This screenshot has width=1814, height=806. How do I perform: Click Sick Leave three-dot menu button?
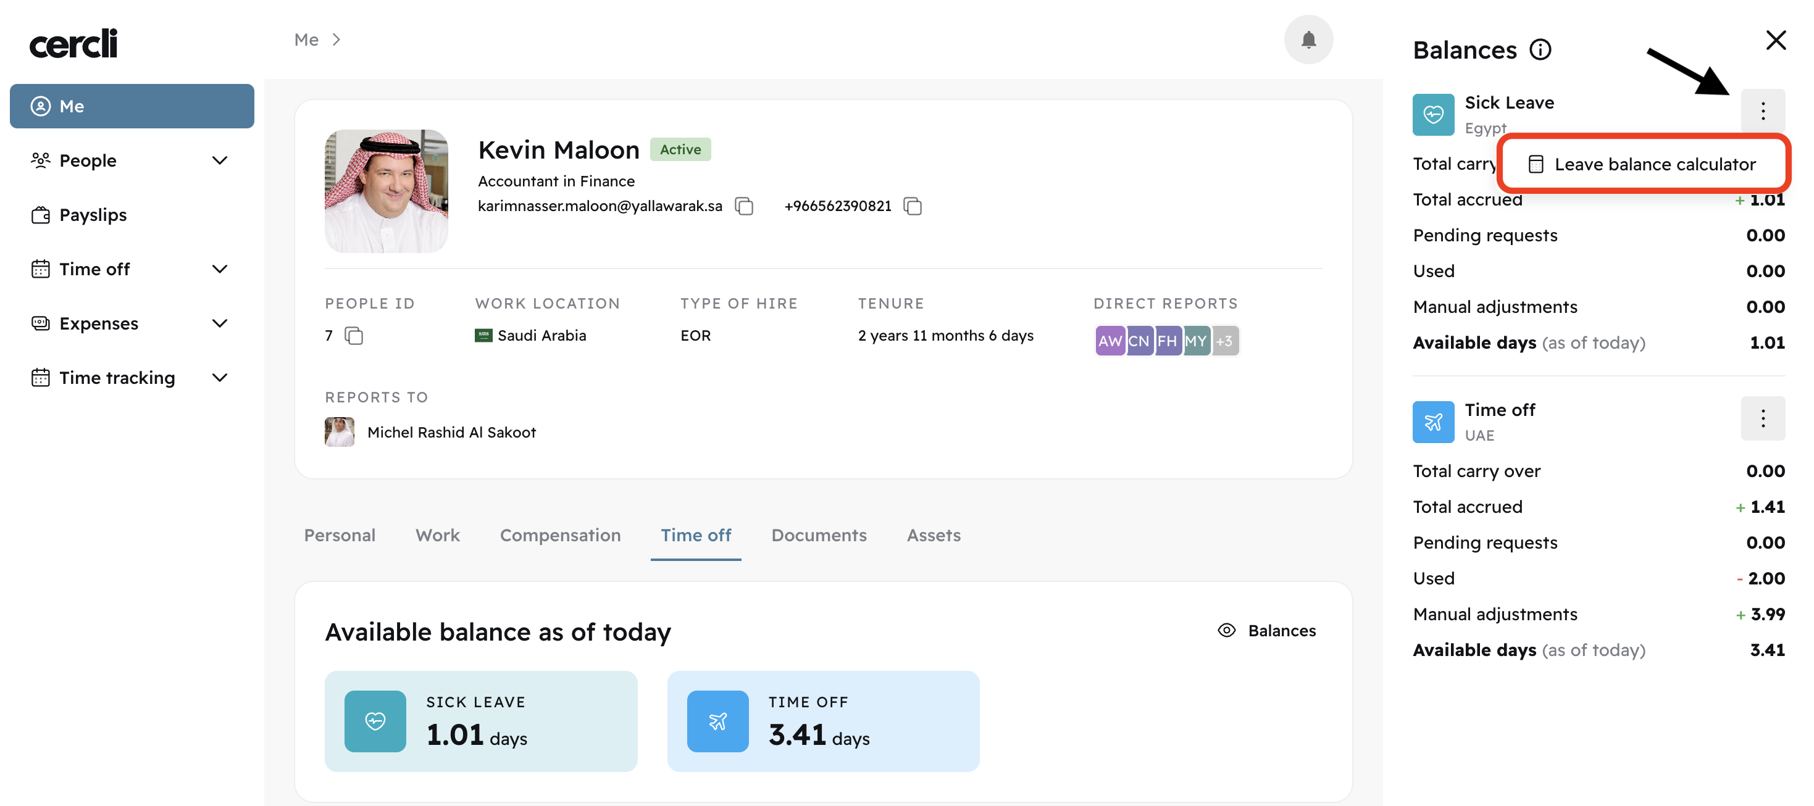point(1762,111)
